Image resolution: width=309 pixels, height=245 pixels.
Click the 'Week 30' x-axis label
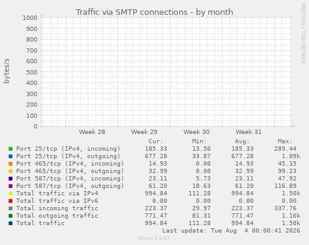click(196, 131)
